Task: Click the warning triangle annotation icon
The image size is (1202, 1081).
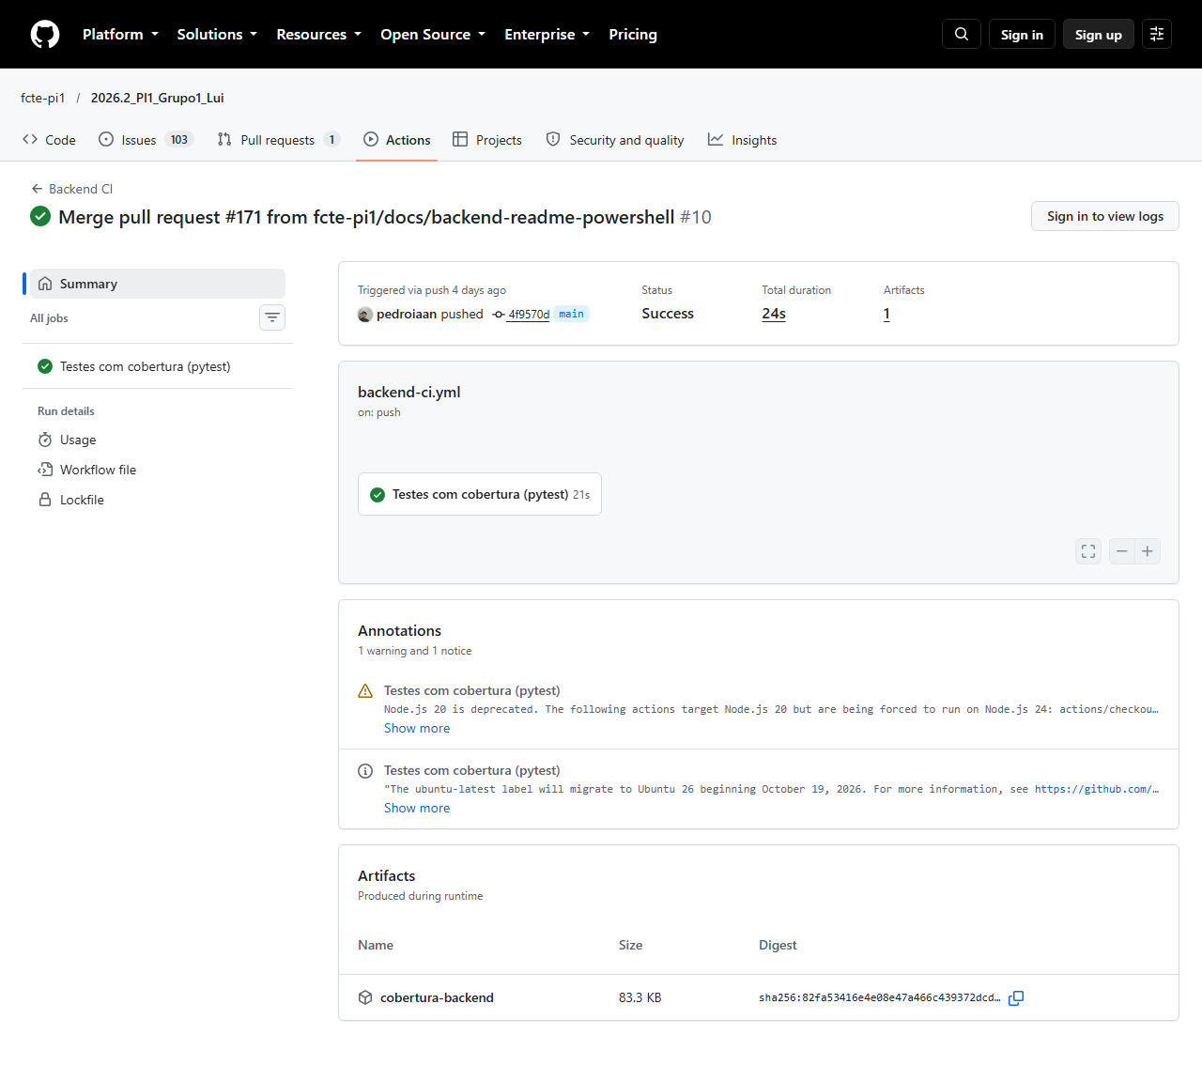Action: [x=365, y=691]
